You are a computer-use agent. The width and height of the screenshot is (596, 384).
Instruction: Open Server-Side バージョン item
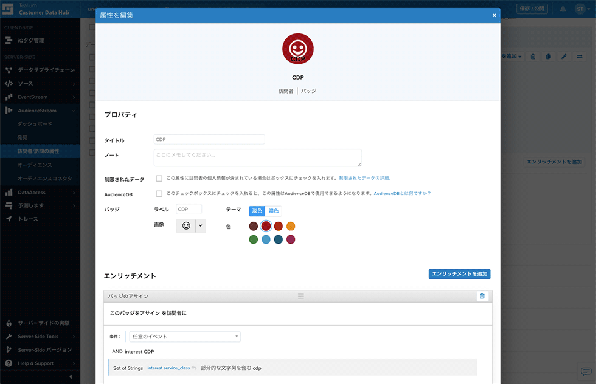pos(44,350)
